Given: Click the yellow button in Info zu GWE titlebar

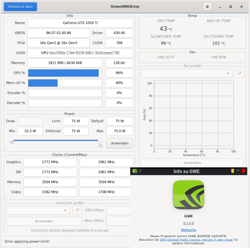Looking at the screenshot, I should [233, 171].
